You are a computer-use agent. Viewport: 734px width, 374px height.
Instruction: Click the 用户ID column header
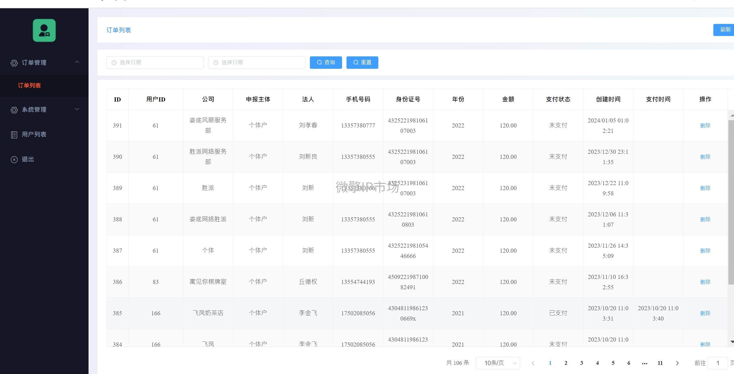click(x=156, y=99)
